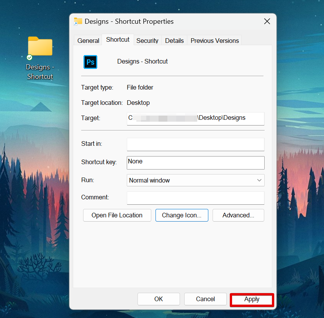Click the folder icon in the title bar
Image resolution: width=324 pixels, height=318 pixels.
click(x=78, y=21)
